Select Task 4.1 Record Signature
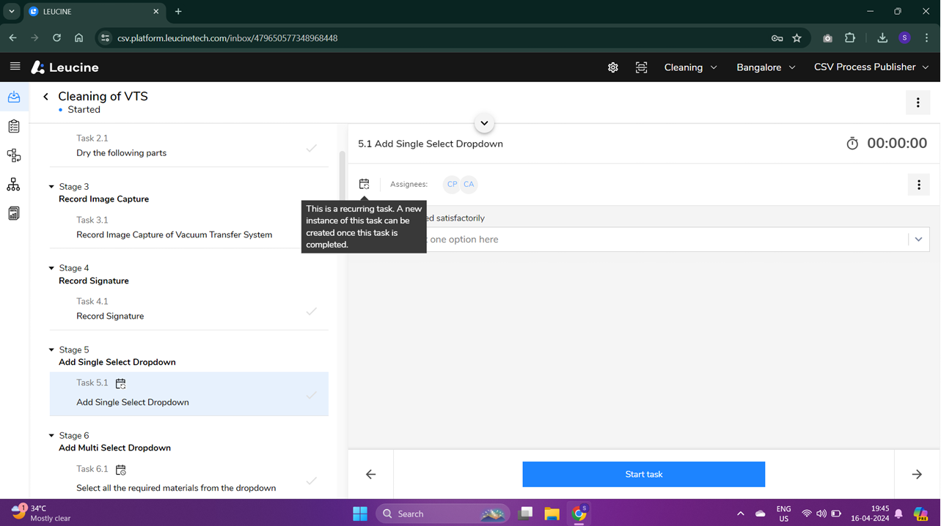Screen dimensions: 941x526 pos(189,309)
